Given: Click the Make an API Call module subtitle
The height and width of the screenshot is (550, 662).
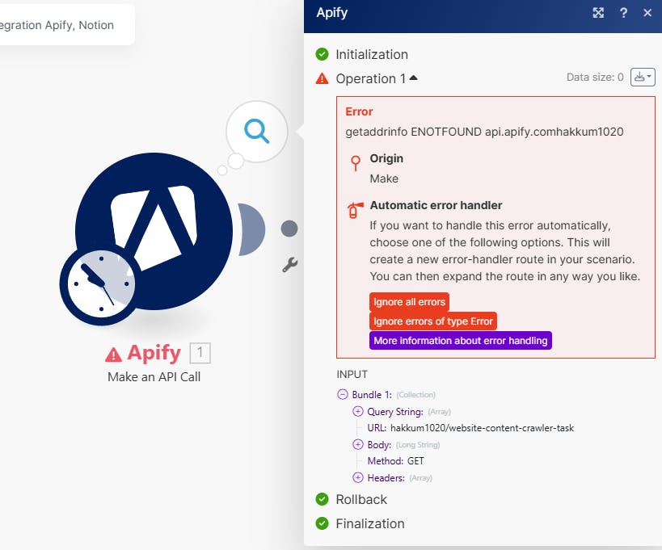Looking at the screenshot, I should (154, 376).
